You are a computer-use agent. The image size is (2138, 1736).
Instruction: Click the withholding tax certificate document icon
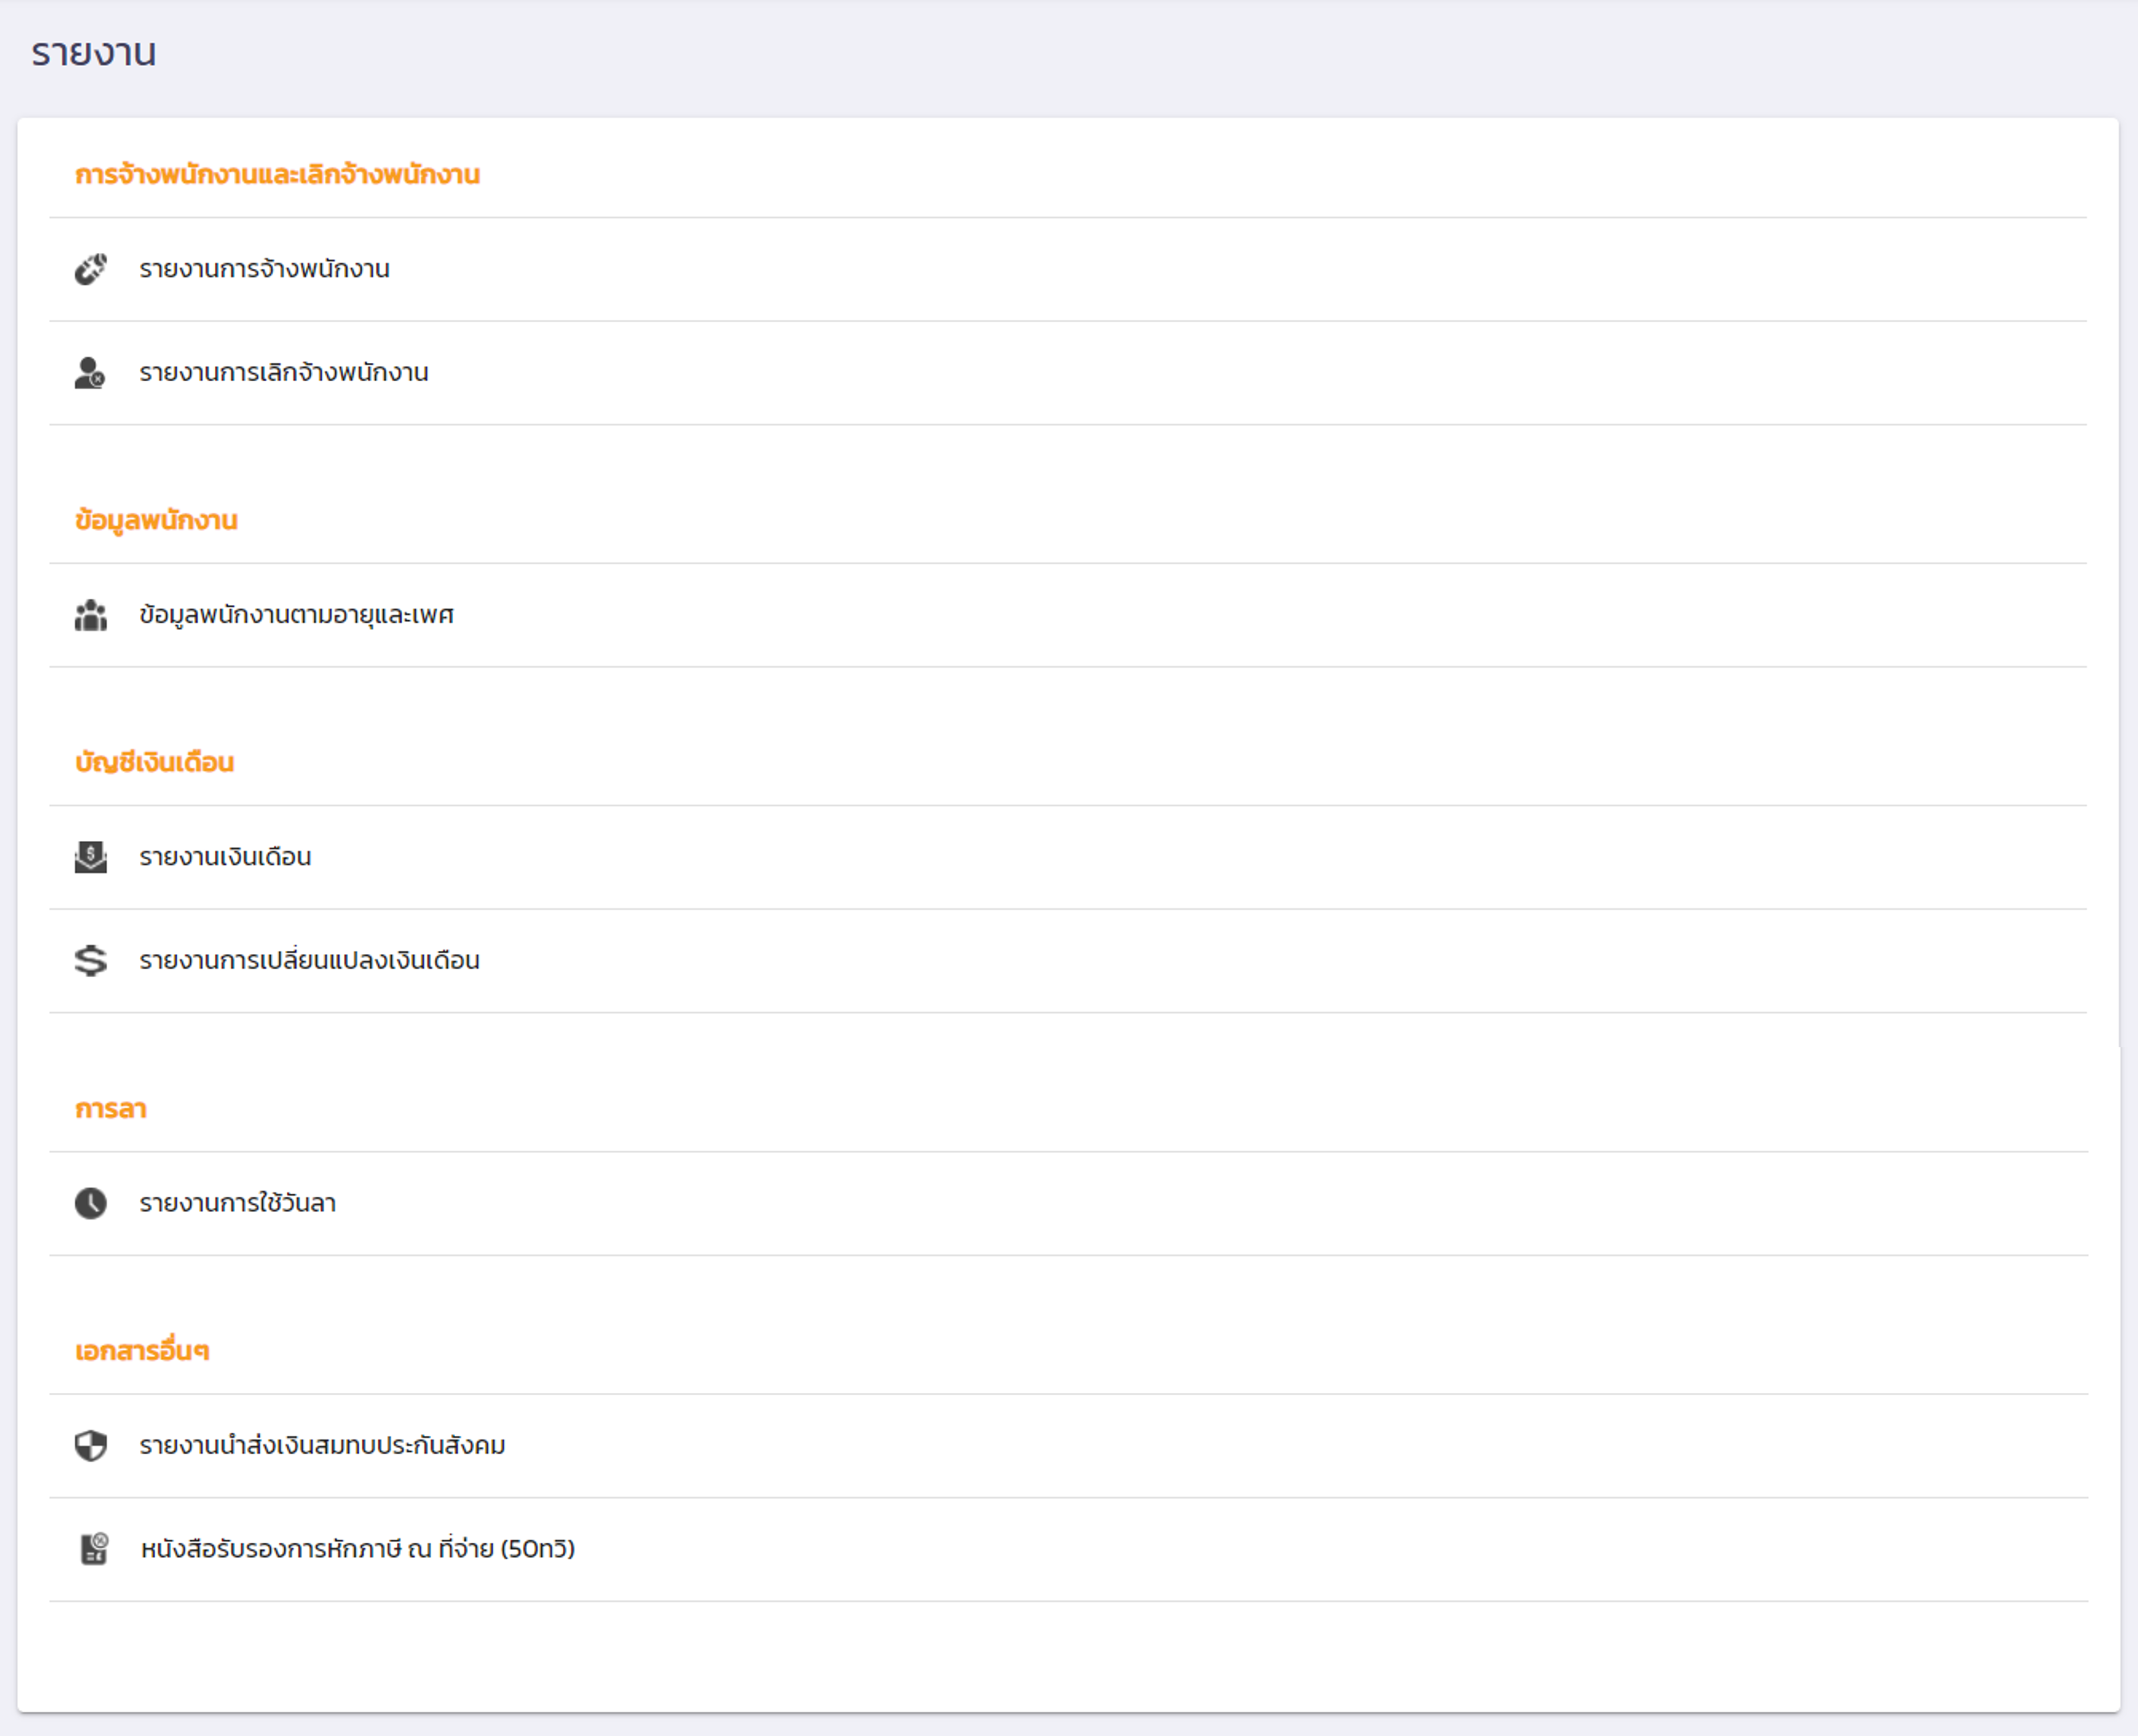click(x=94, y=1549)
